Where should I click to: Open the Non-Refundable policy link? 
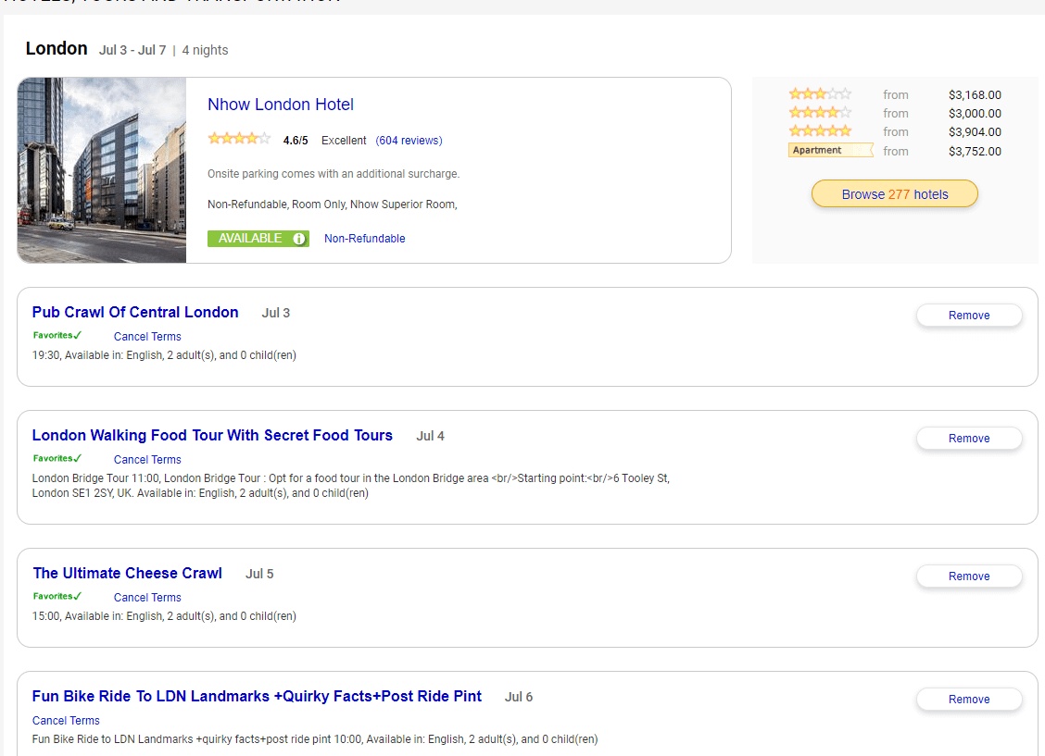(365, 238)
